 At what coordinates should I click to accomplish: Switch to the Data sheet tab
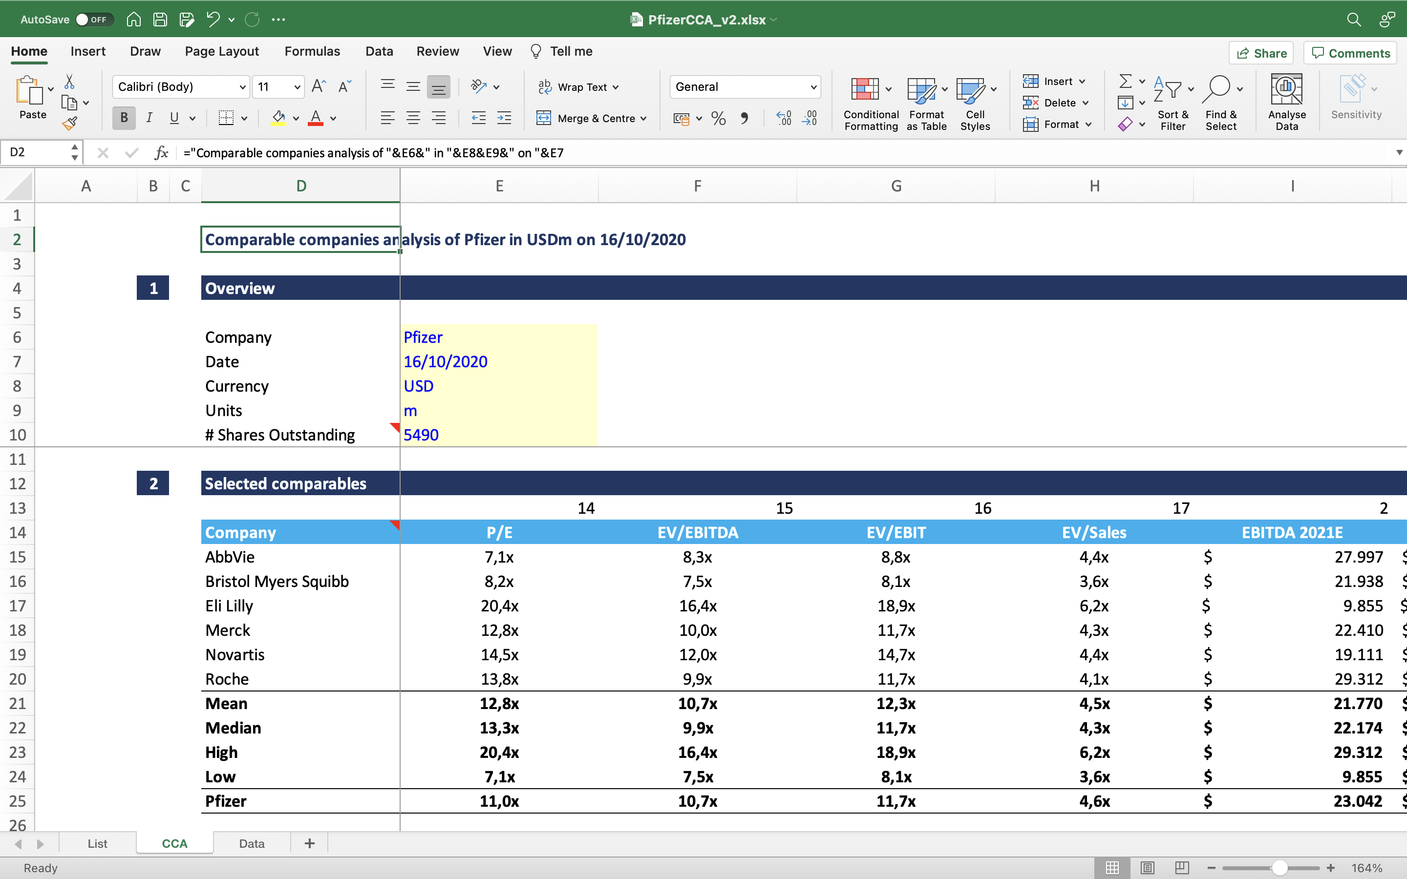coord(252,843)
